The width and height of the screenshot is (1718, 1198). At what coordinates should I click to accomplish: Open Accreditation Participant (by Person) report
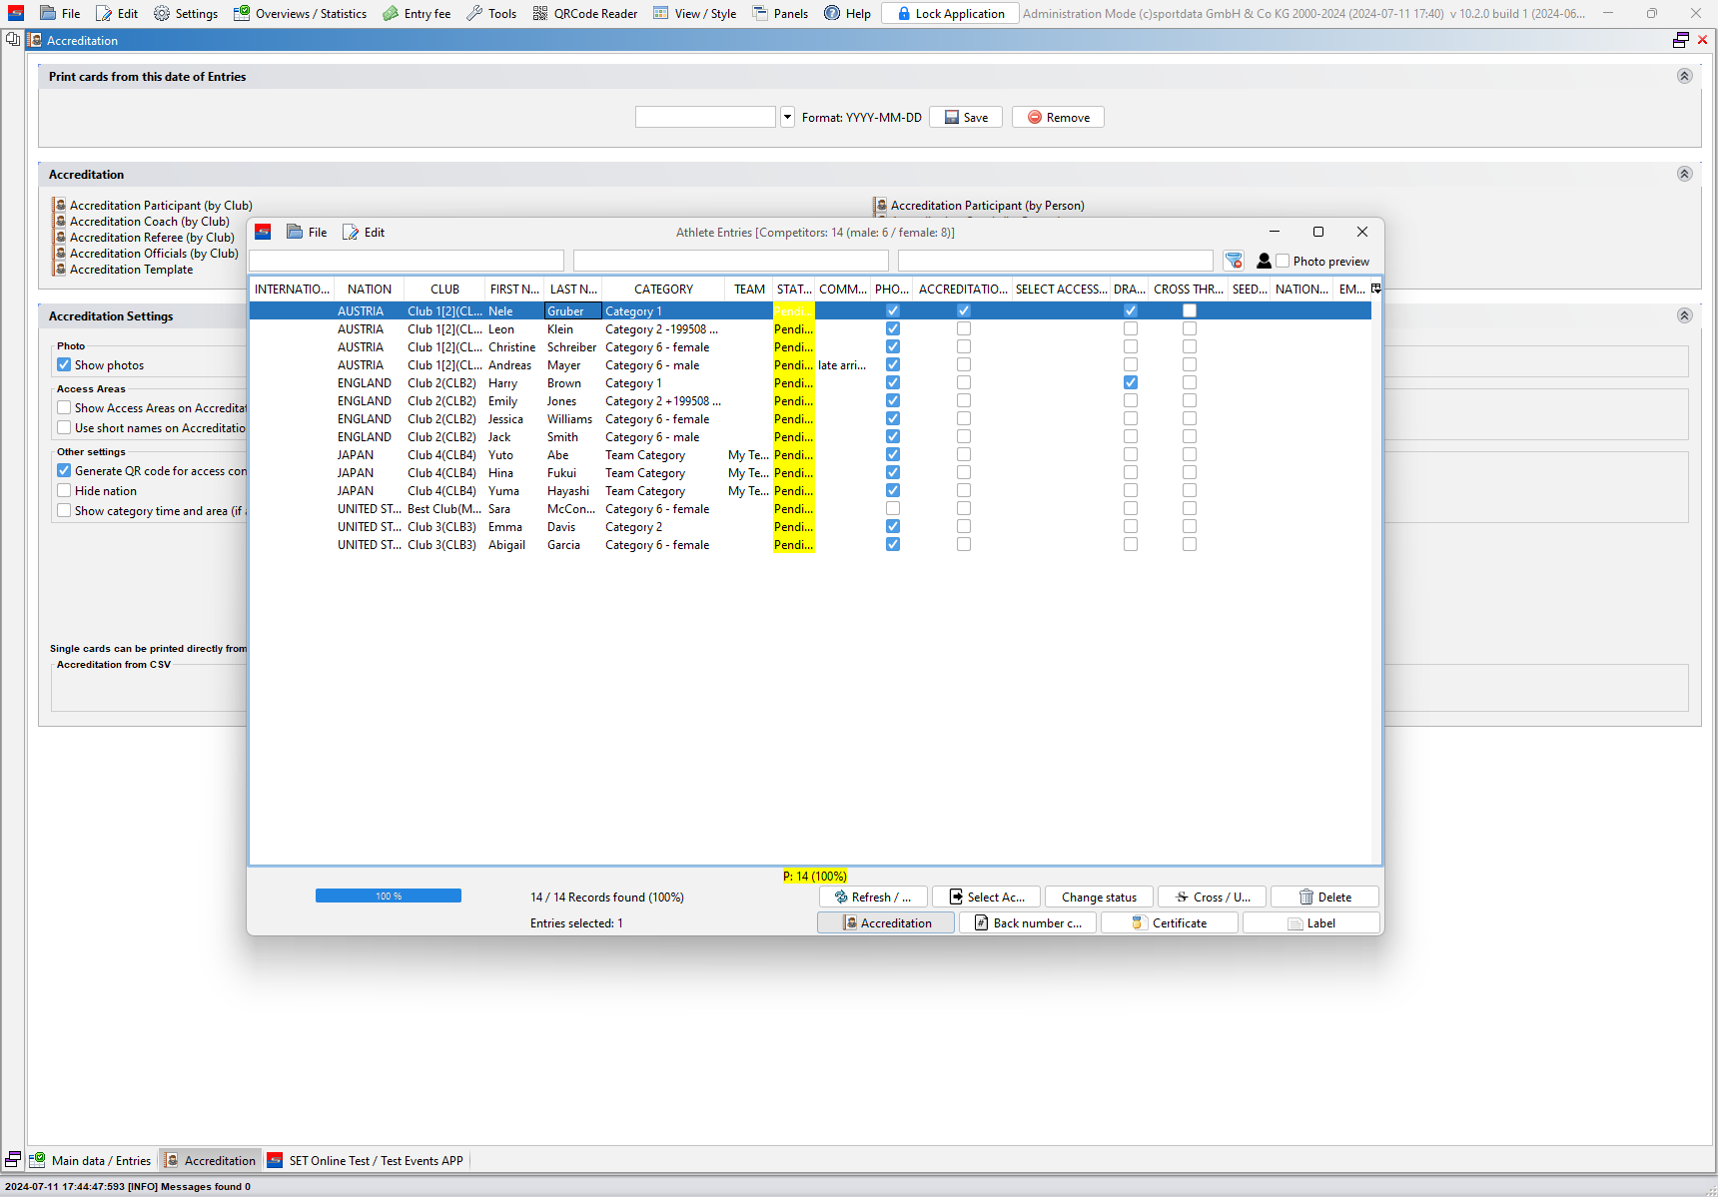point(987,206)
